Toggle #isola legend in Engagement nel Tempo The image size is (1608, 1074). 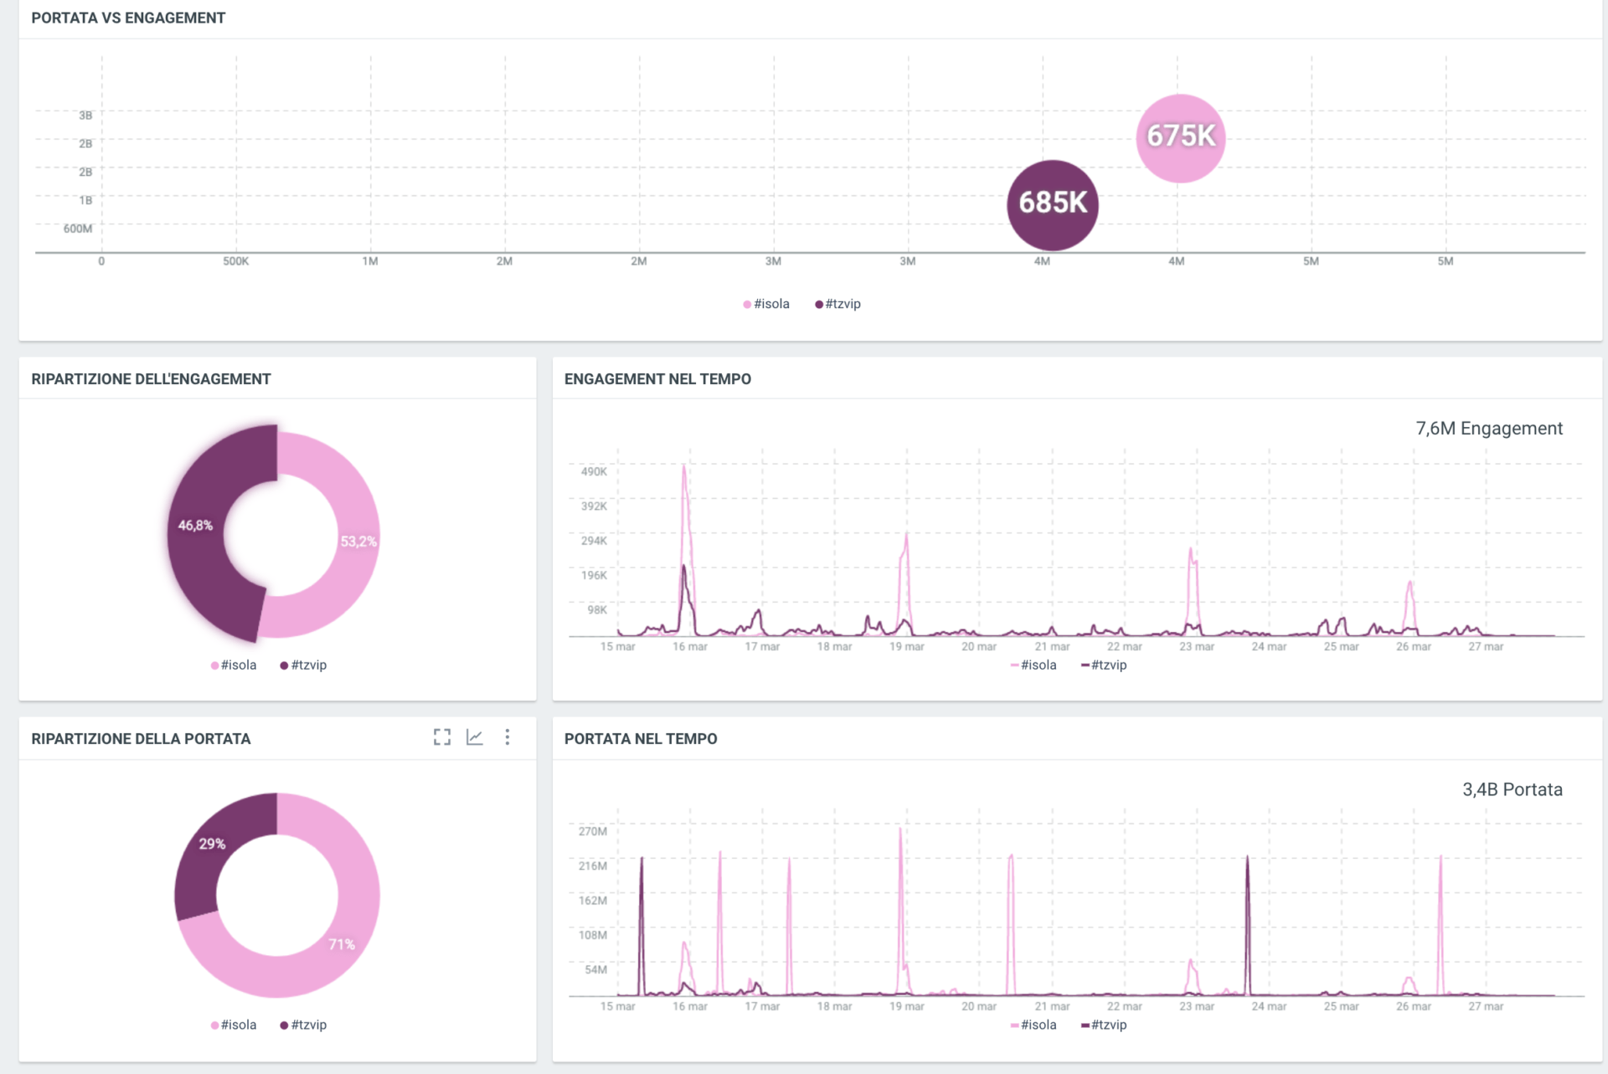pyautogui.click(x=1033, y=665)
